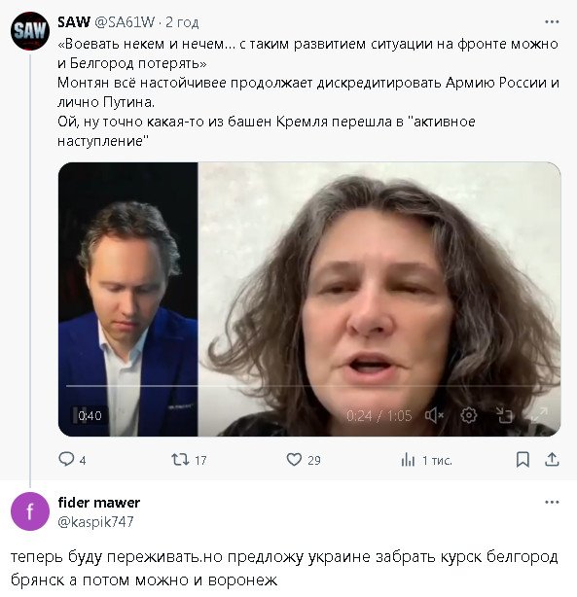
Task: Retweet the SAW post
Action: coord(189,460)
